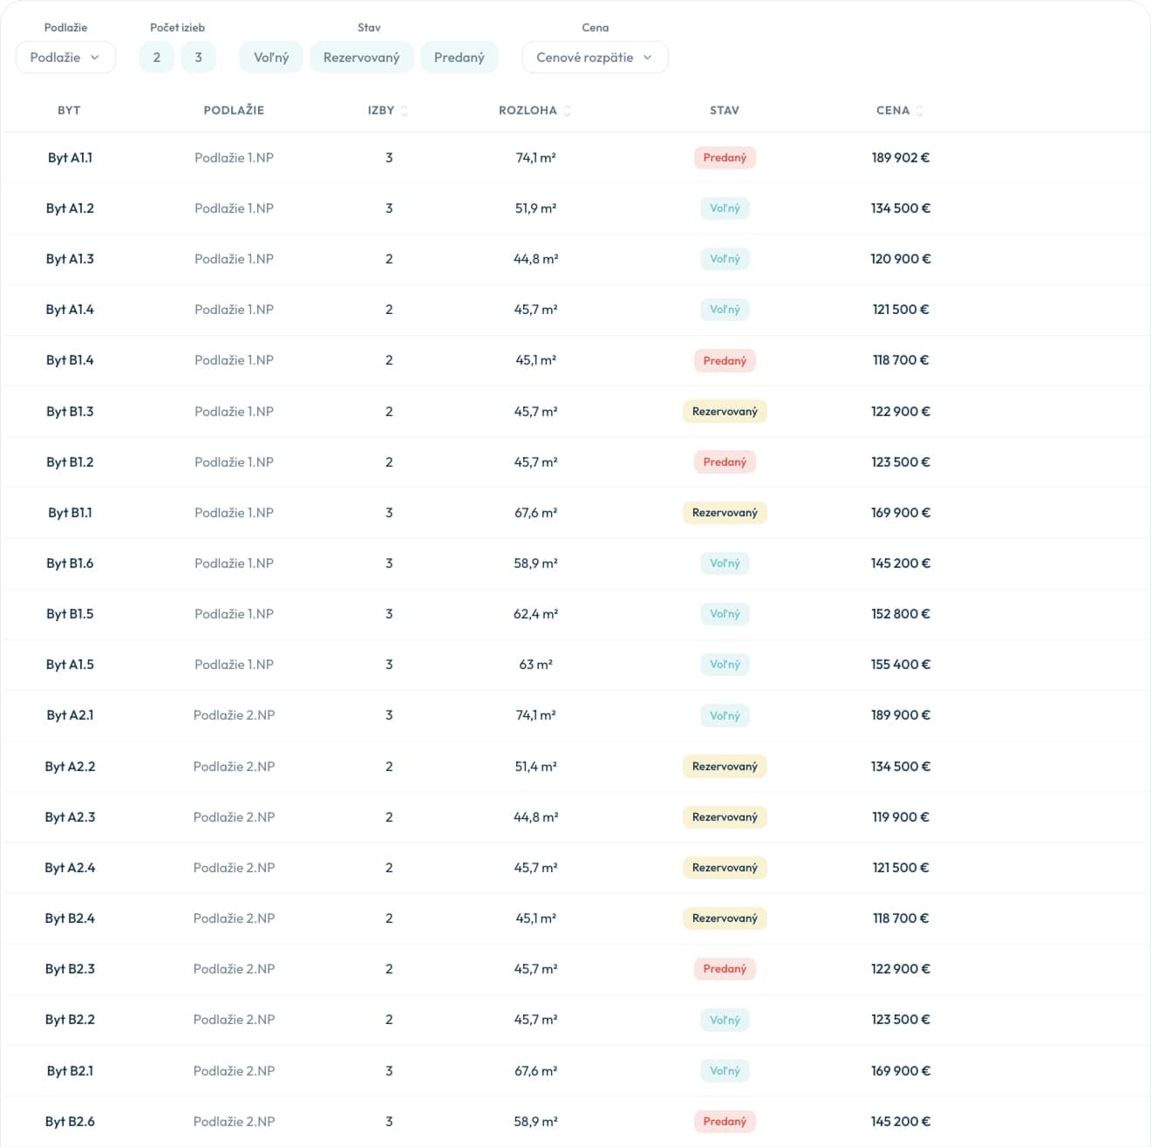Viewport: 1151px width, 1147px height.
Task: Open apartment Byt A1.1 row
Action: (x=70, y=158)
